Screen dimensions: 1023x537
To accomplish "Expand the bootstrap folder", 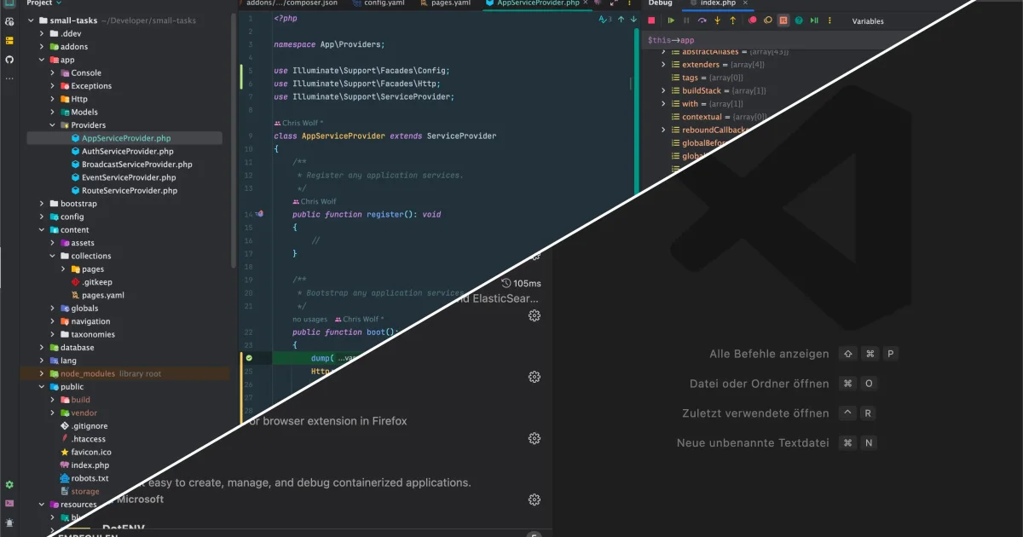I will click(42, 204).
